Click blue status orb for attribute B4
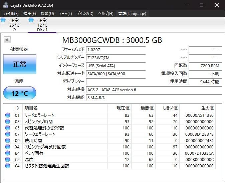The image size is (225, 183). (8, 153)
